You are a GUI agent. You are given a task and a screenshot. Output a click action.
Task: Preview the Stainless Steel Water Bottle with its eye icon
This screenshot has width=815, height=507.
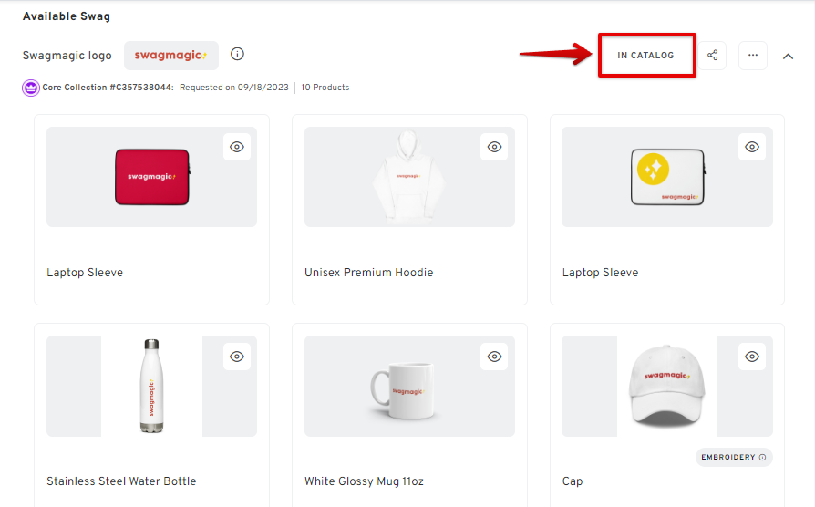point(237,357)
